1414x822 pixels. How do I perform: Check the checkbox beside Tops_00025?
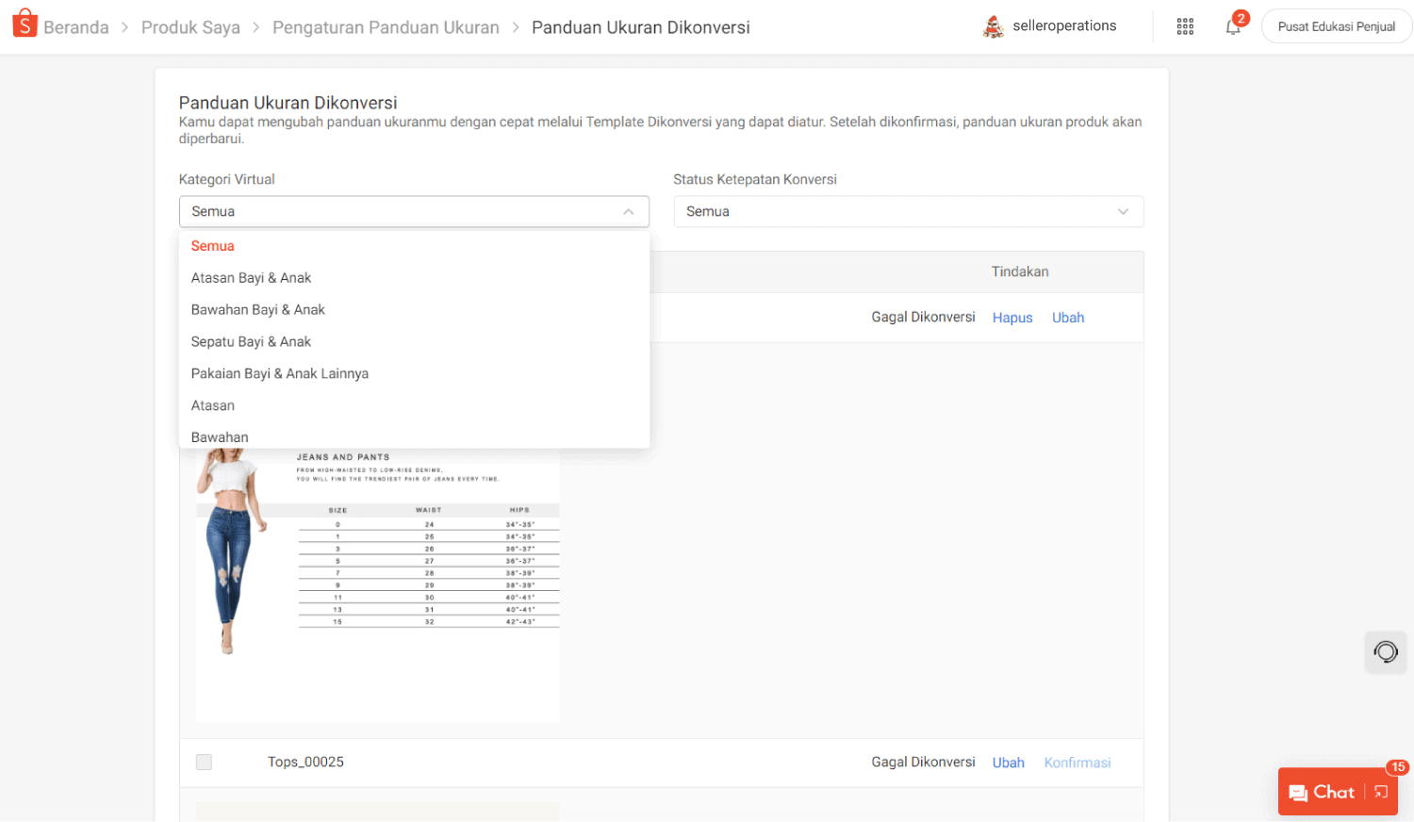click(204, 762)
